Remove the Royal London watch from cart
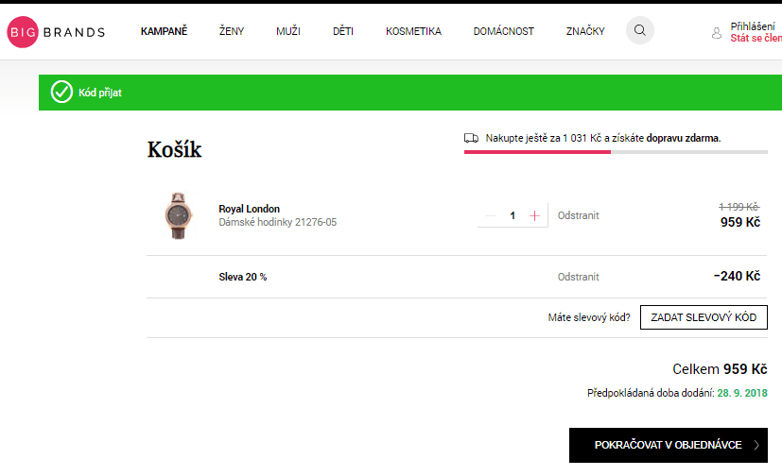Viewport: 782px width, 476px height. (x=578, y=215)
